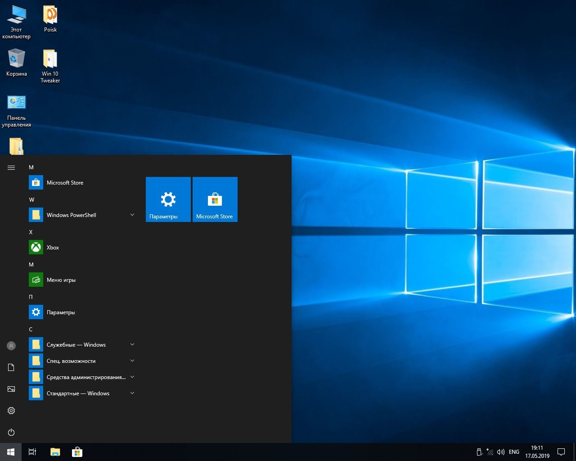Launch File Explorer from the taskbar
The height and width of the screenshot is (461, 576).
tap(55, 452)
